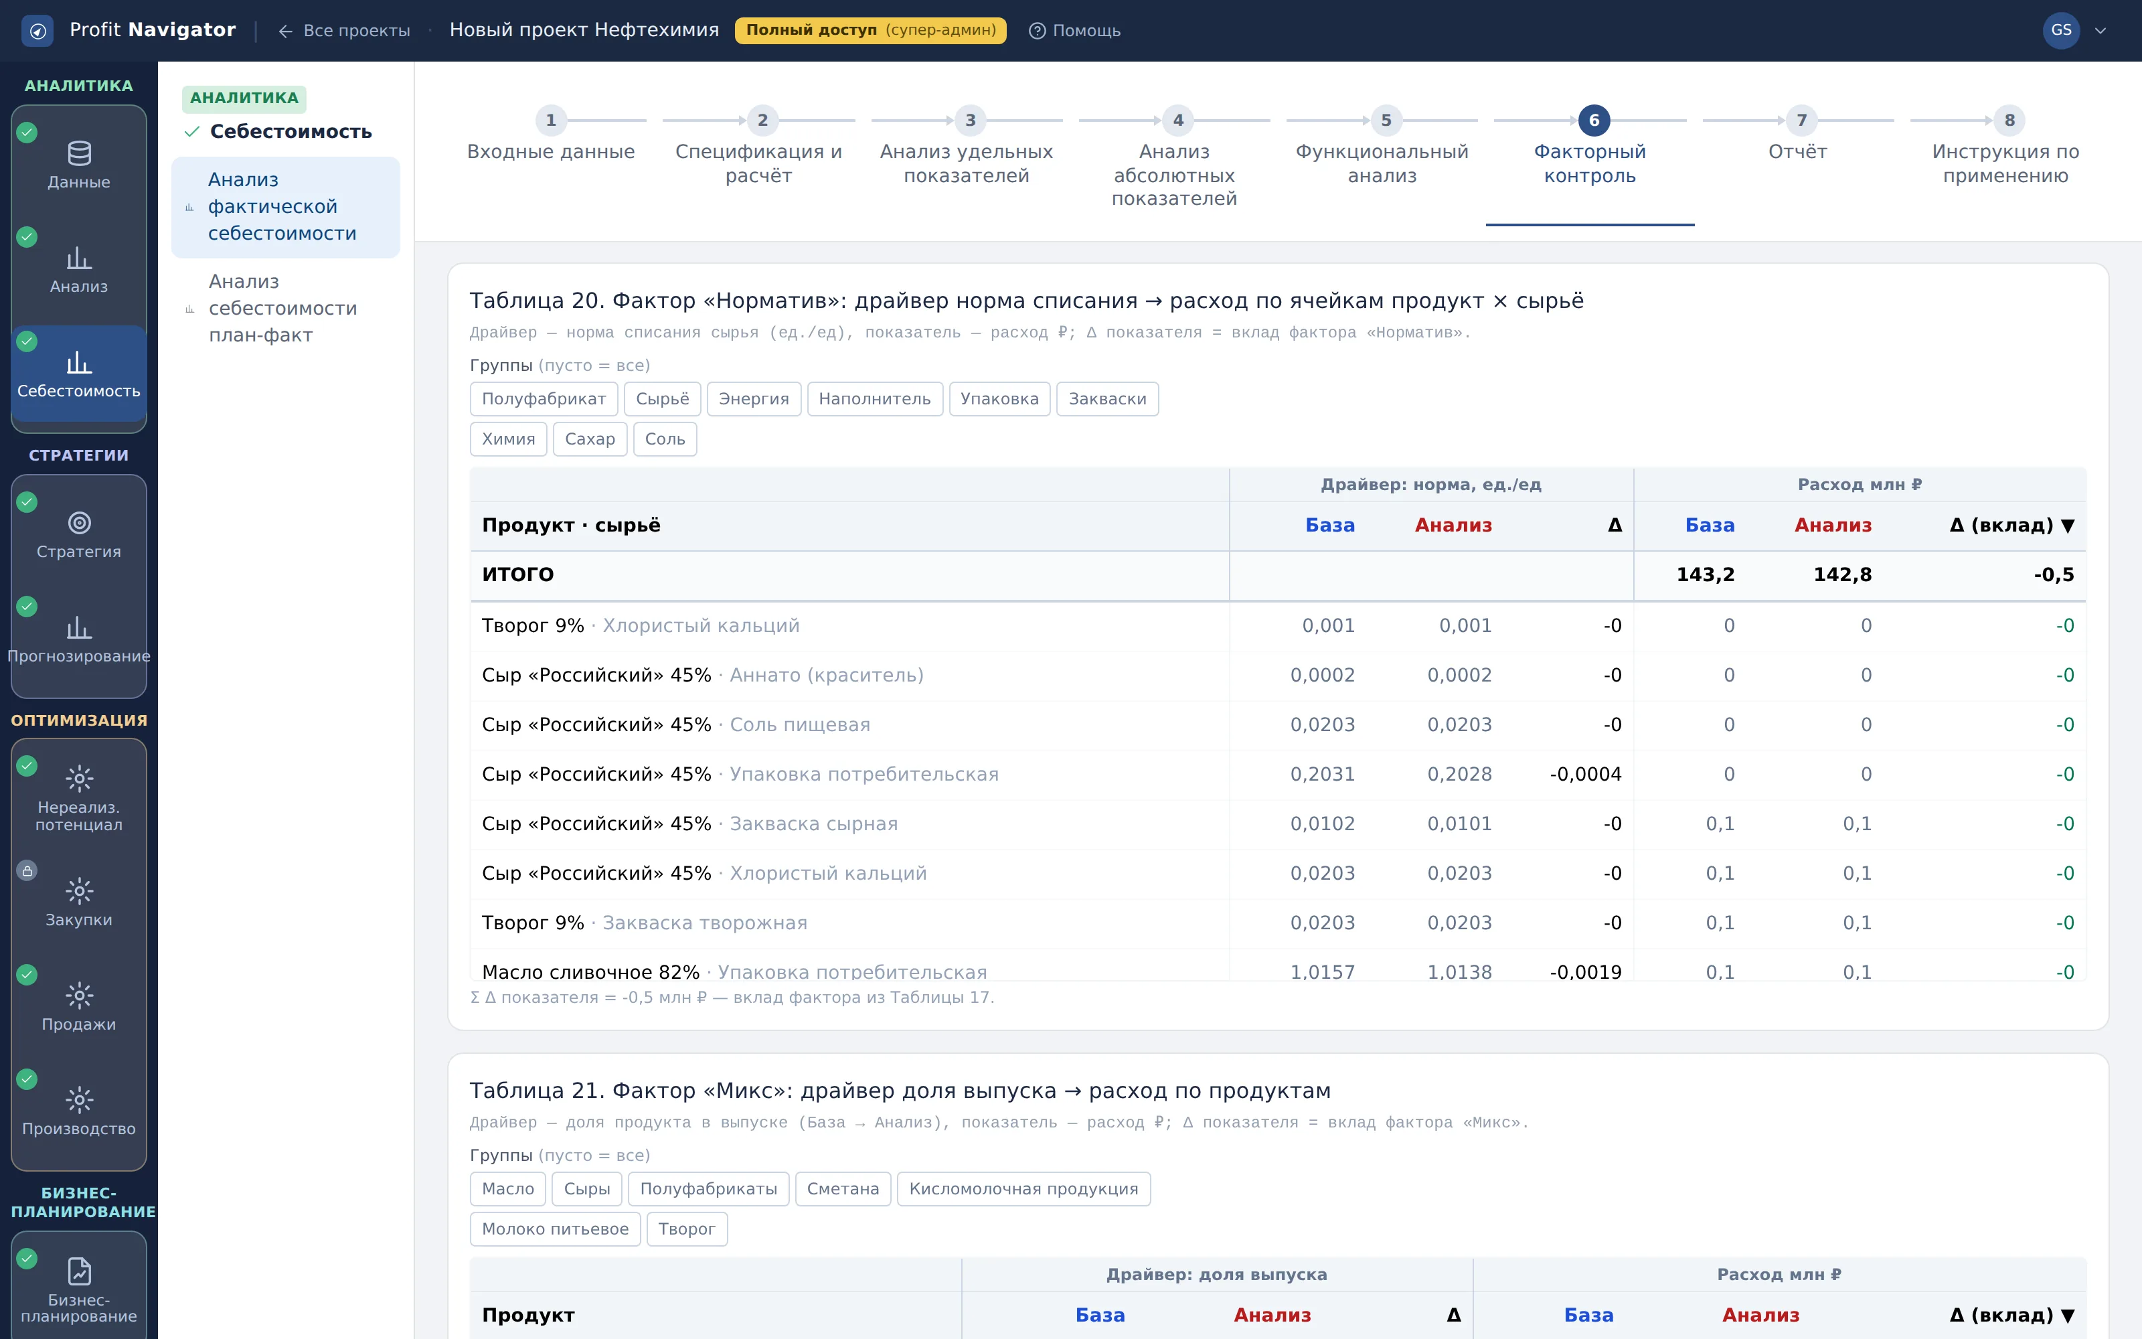Sort Table 20 by Δ (вклад) column
Viewport: 2142px width, 1339px height.
(2011, 525)
